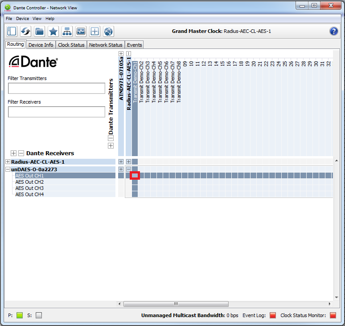This screenshot has height=326, width=345.
Task: Open the Help menu
Action: 50,19
